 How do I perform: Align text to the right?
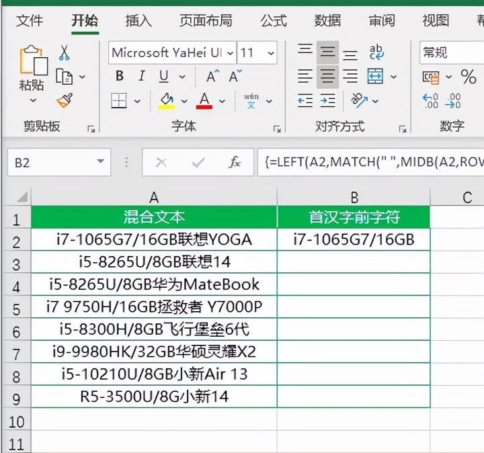point(350,76)
